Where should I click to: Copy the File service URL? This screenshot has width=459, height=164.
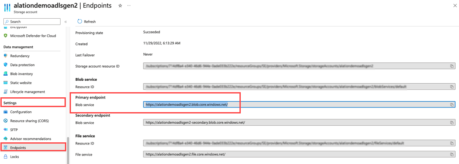[x=452, y=154]
